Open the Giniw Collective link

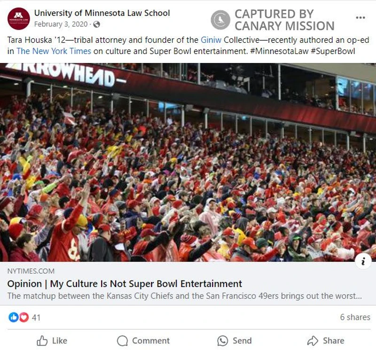tap(211, 40)
